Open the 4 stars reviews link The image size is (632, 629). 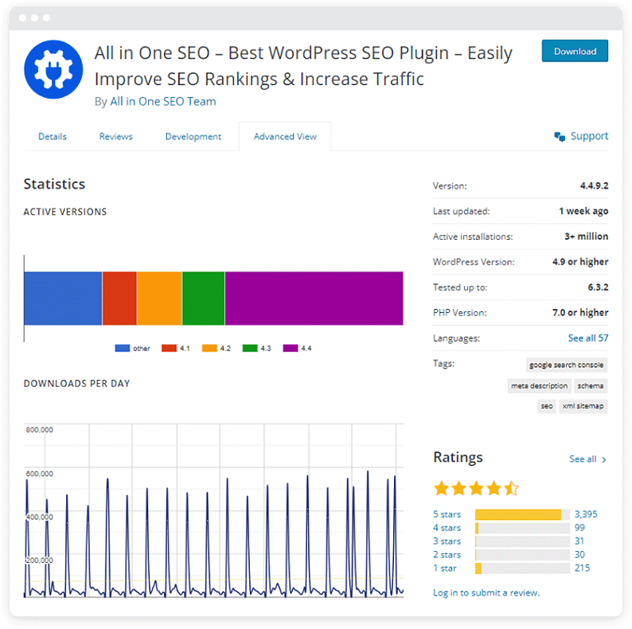[x=447, y=528]
